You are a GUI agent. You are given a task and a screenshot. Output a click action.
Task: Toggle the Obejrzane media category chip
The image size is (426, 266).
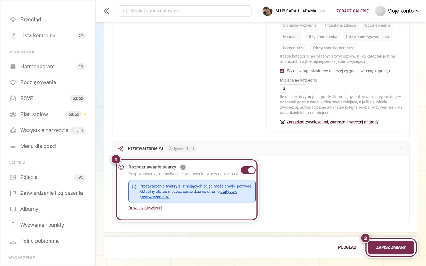click(322, 37)
